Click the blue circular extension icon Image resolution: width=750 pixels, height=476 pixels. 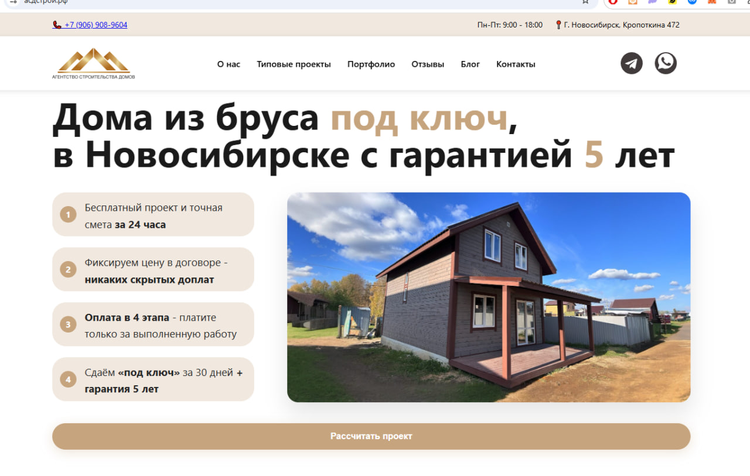click(x=692, y=2)
